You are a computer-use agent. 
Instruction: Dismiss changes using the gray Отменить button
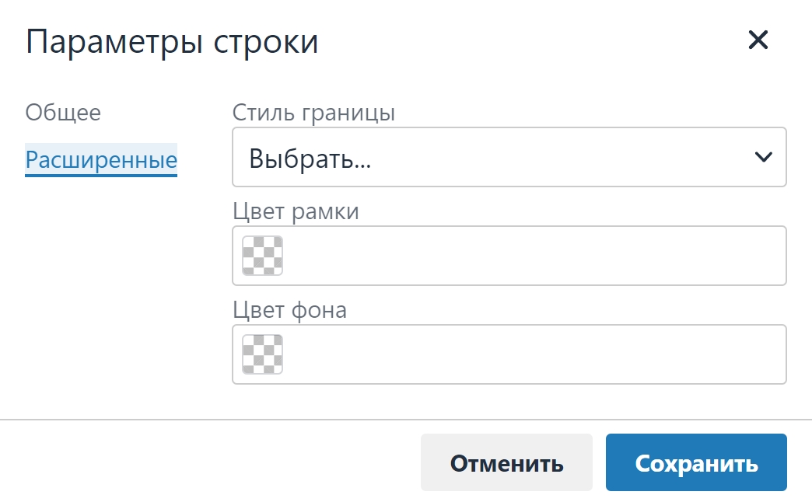coord(506,462)
